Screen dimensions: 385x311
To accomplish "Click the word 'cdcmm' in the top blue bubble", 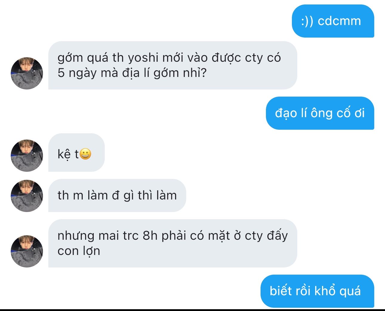I will pyautogui.click(x=339, y=21).
